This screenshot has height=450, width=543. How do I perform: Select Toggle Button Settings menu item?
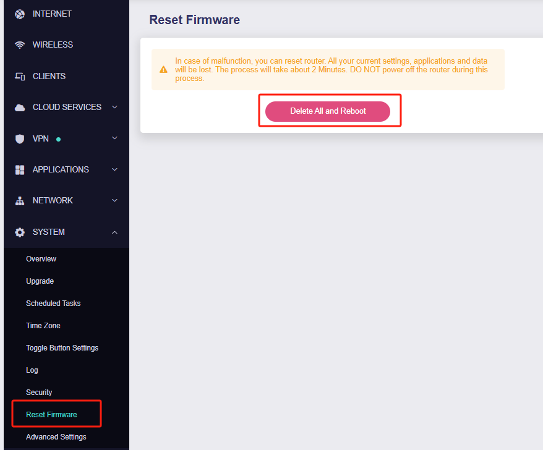(62, 348)
